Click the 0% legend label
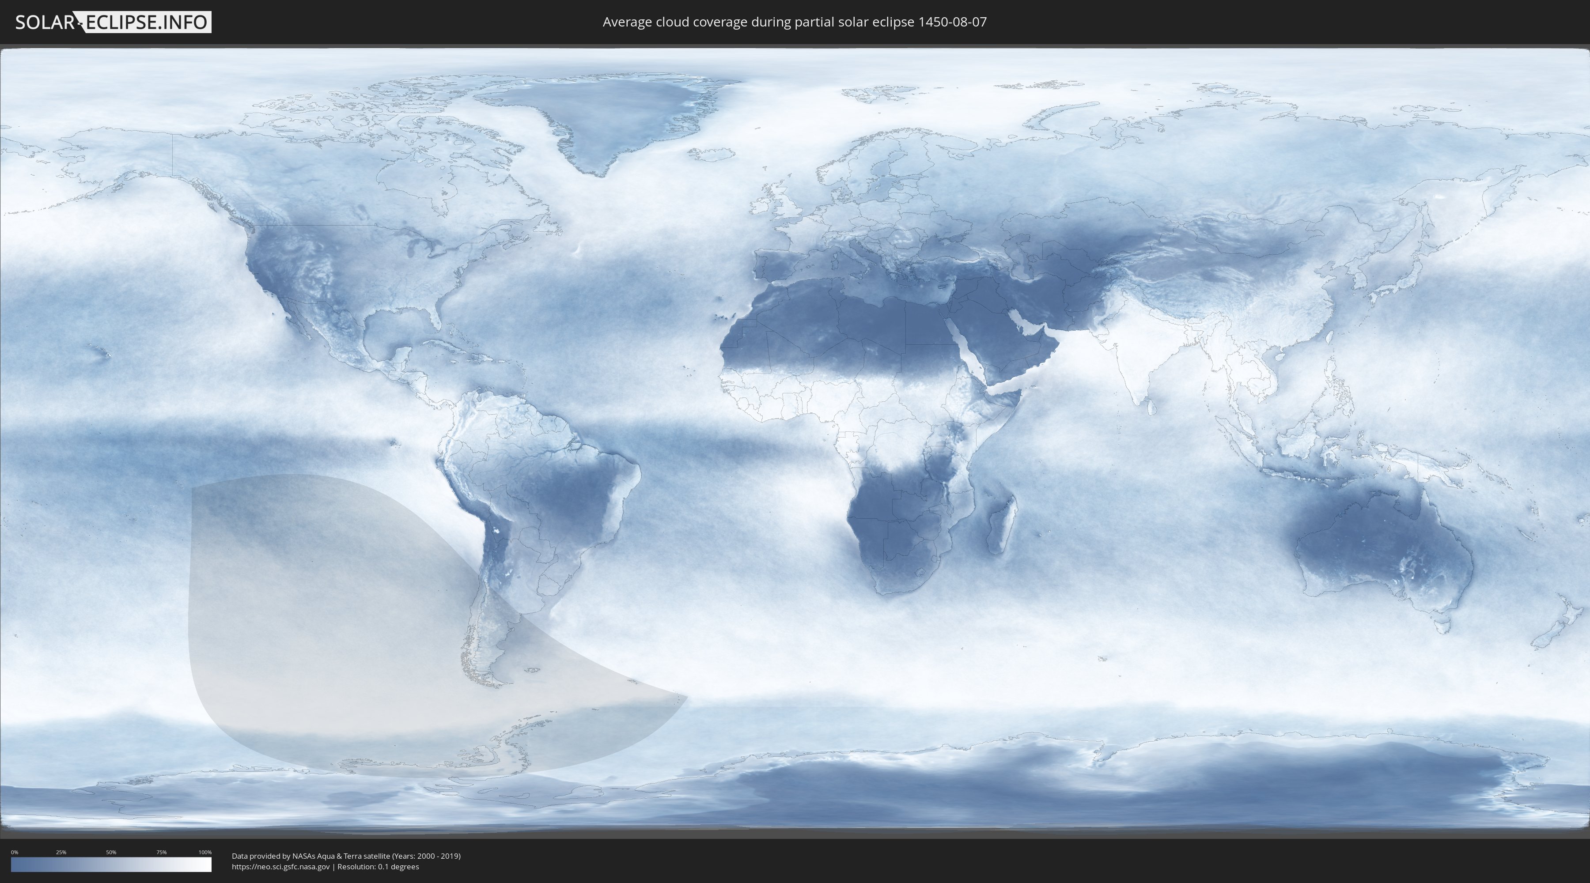The width and height of the screenshot is (1590, 883). (14, 852)
